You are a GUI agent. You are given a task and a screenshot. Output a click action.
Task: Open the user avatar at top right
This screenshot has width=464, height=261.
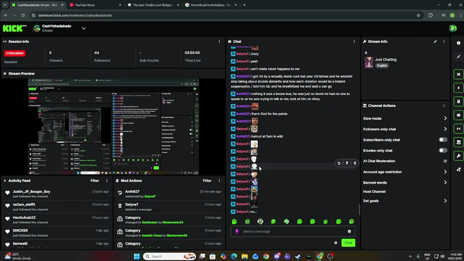point(453,28)
